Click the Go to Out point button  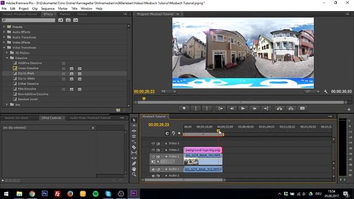coord(265,108)
